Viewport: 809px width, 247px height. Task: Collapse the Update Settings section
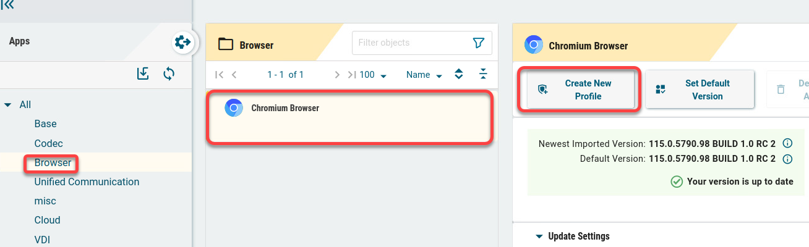click(x=539, y=237)
